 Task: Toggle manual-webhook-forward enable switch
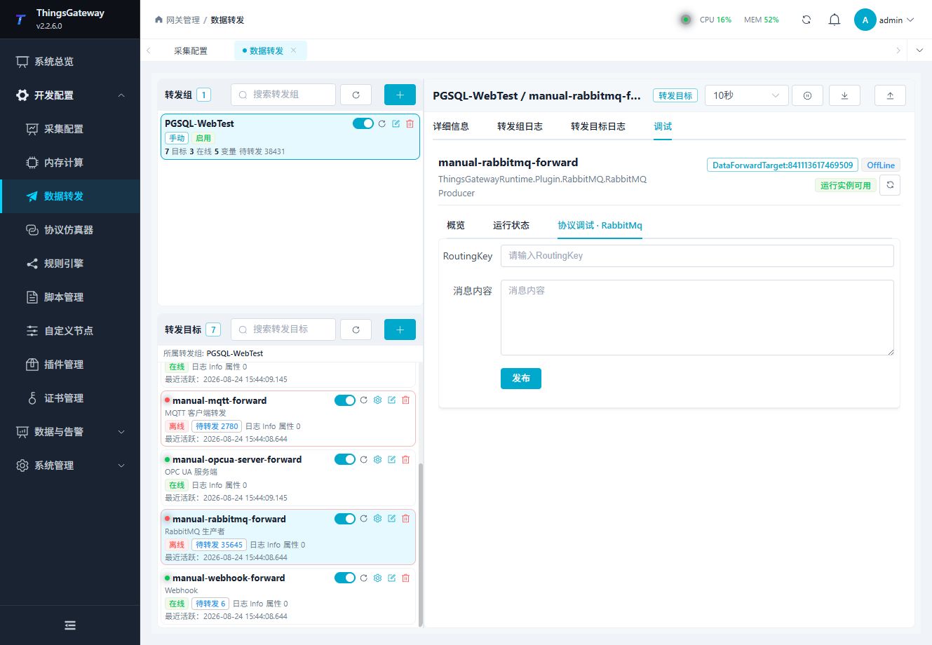click(344, 578)
